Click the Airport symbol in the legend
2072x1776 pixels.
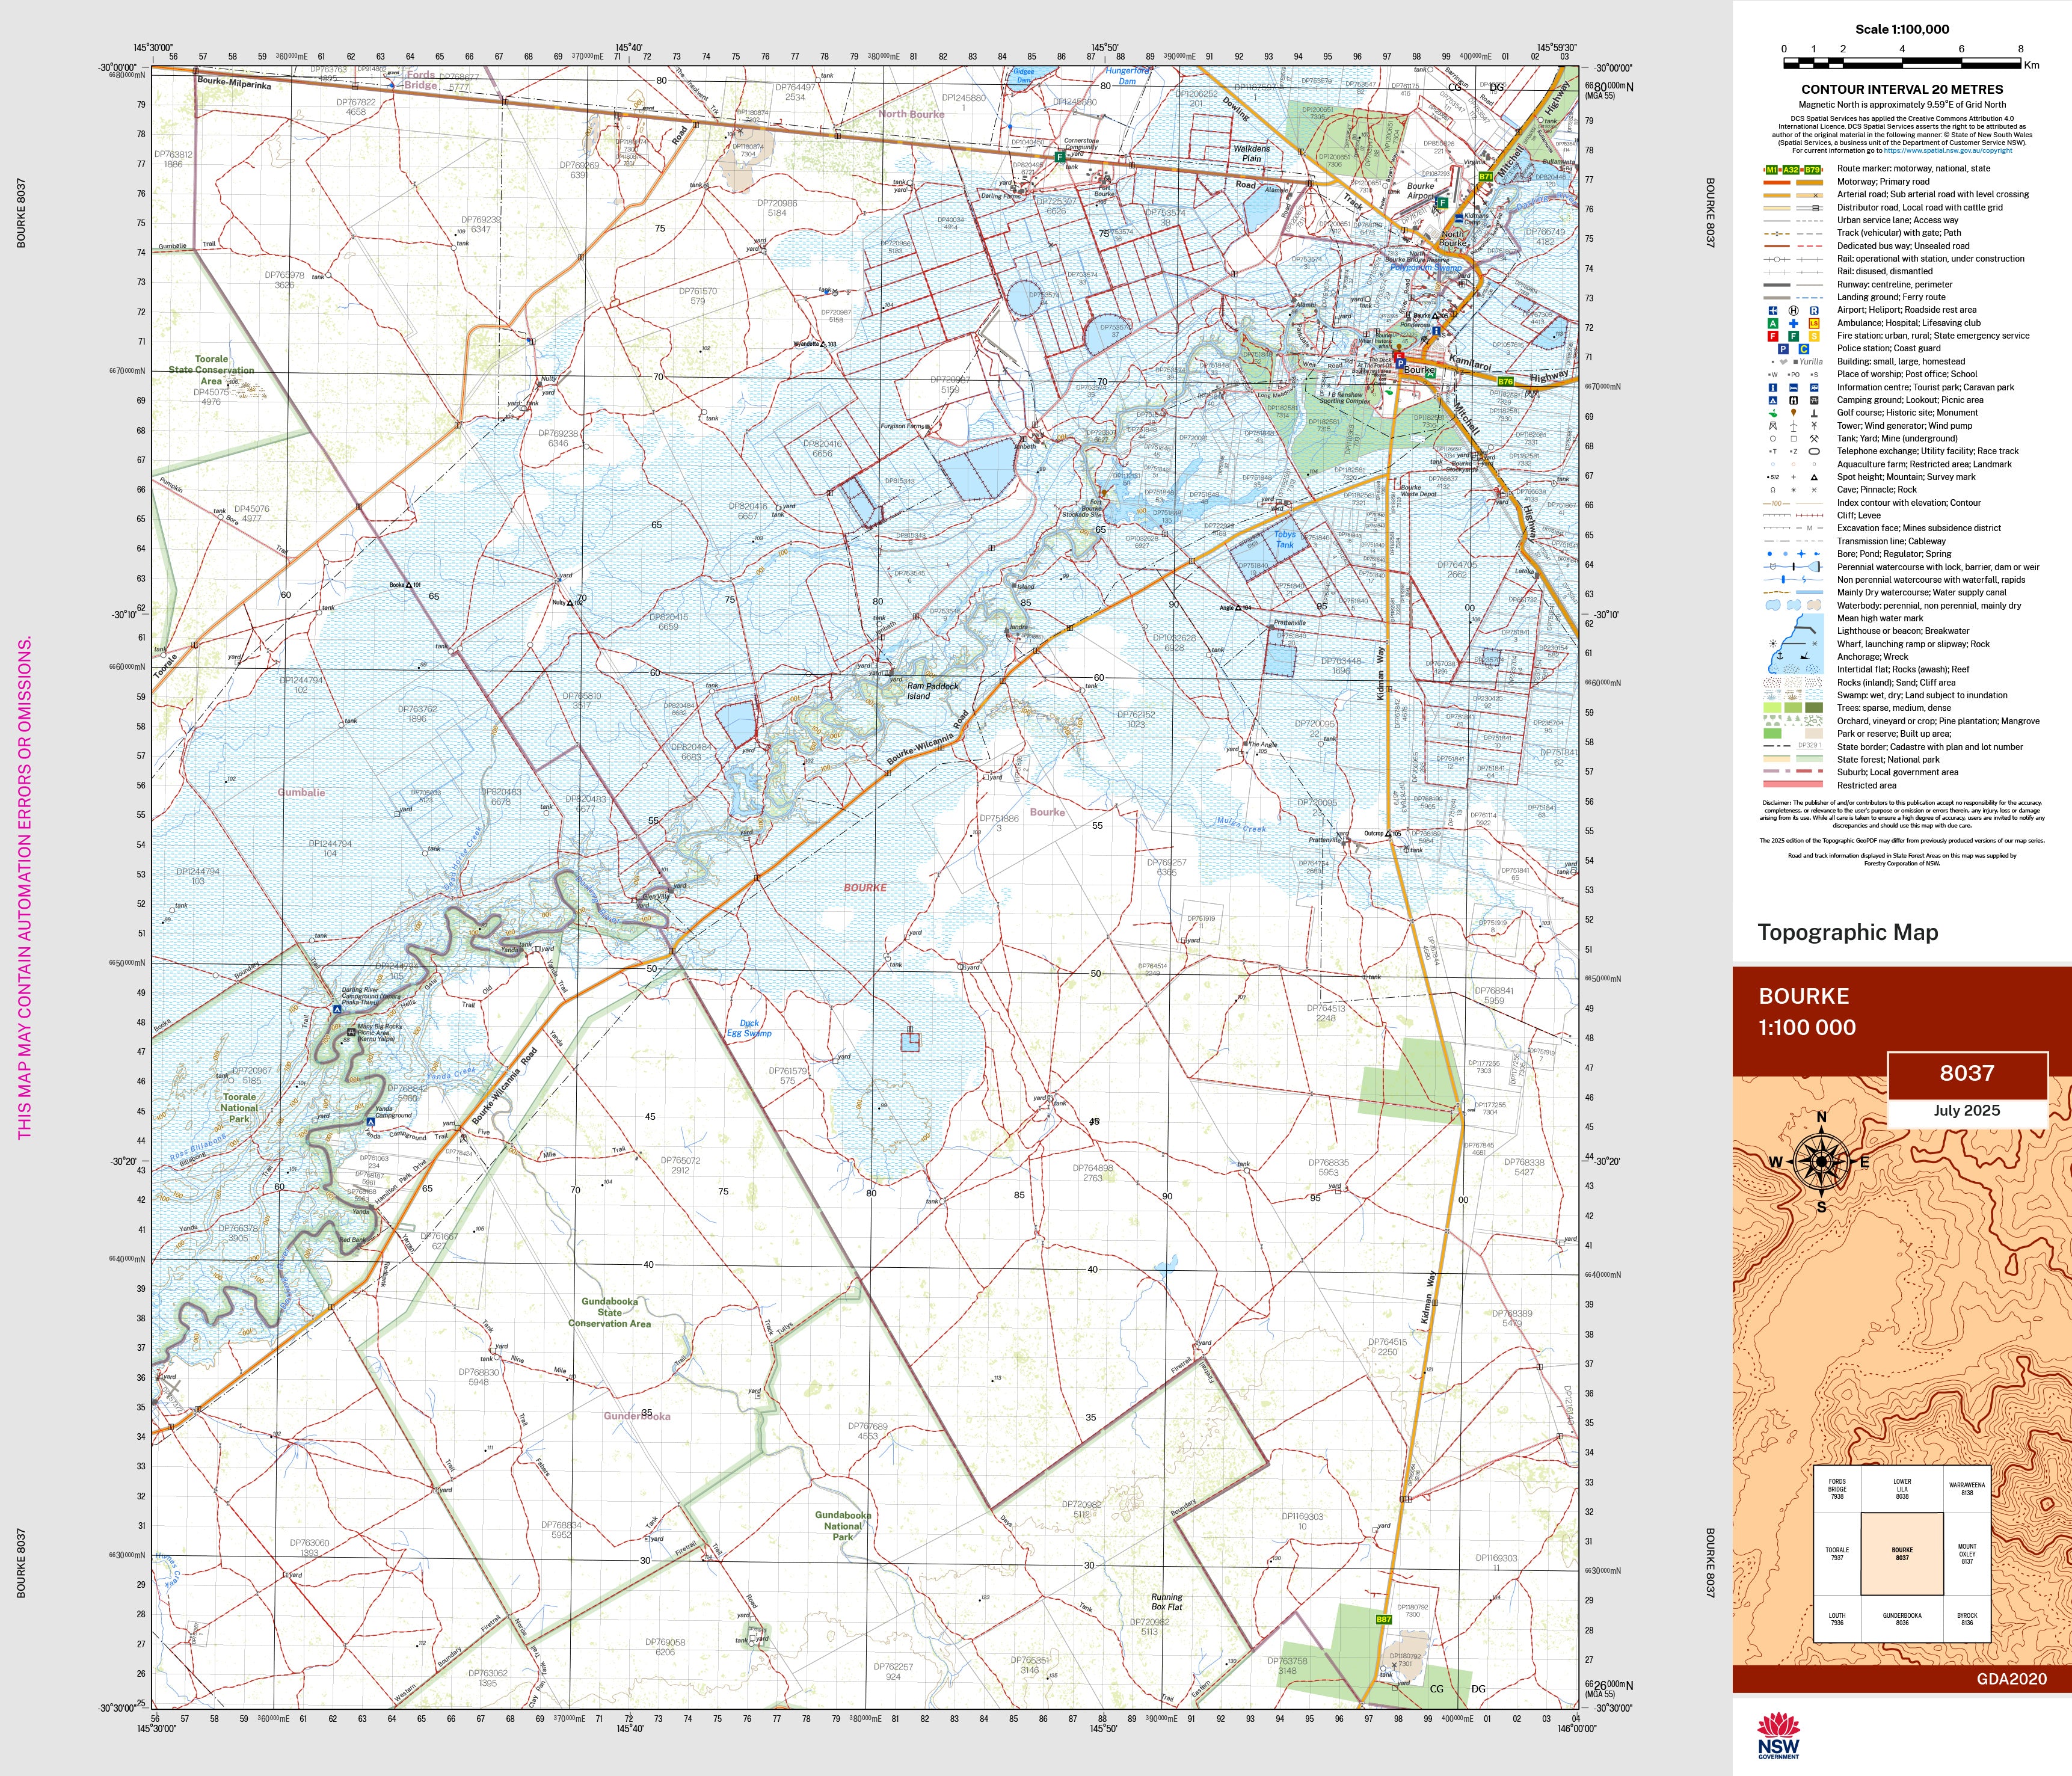pyautogui.click(x=1773, y=310)
